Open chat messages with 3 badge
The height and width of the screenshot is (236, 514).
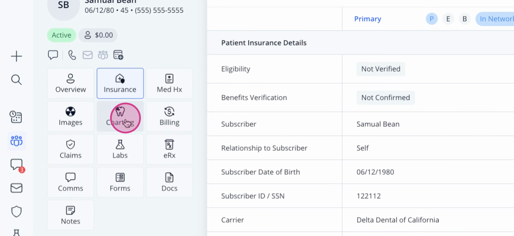point(17,165)
